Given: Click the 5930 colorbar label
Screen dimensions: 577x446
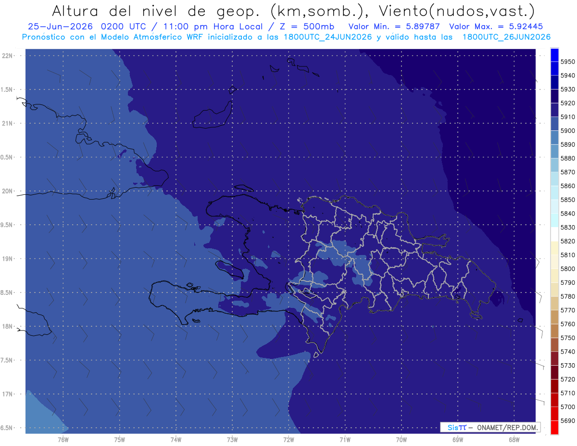Looking at the screenshot, I should point(567,89).
